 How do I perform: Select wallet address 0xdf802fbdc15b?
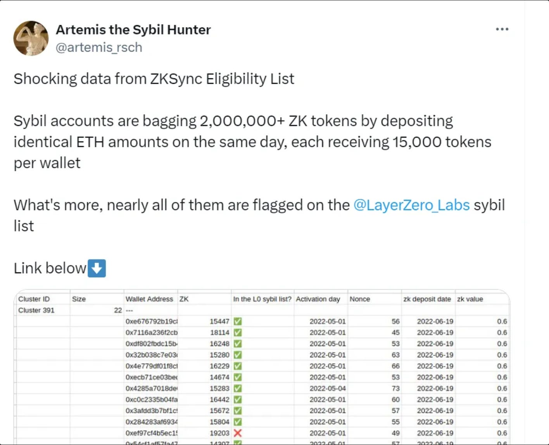152,344
